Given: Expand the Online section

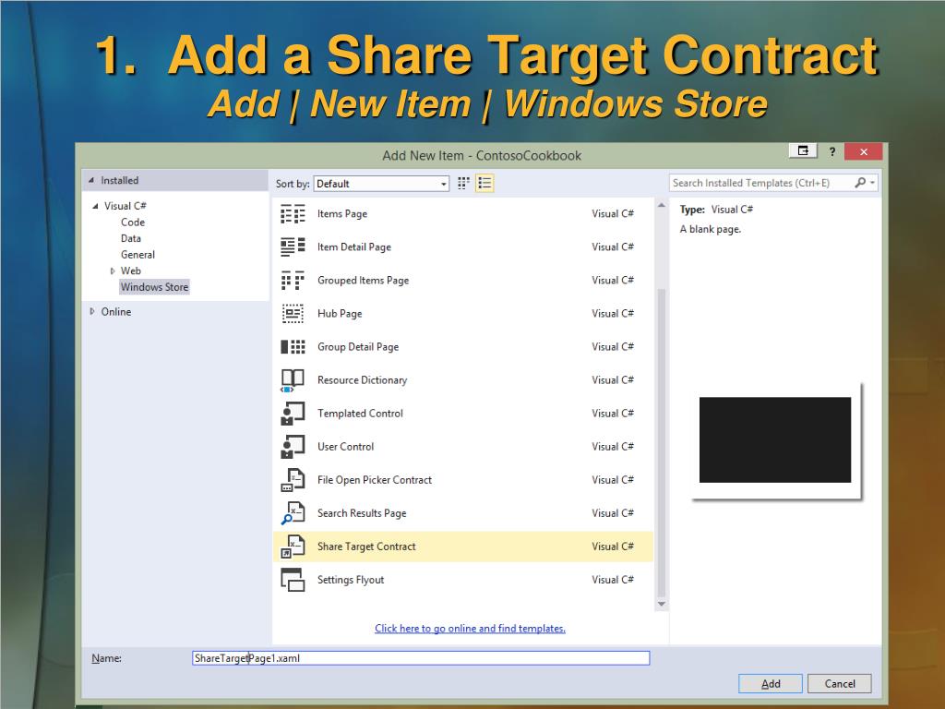Looking at the screenshot, I should 92,312.
